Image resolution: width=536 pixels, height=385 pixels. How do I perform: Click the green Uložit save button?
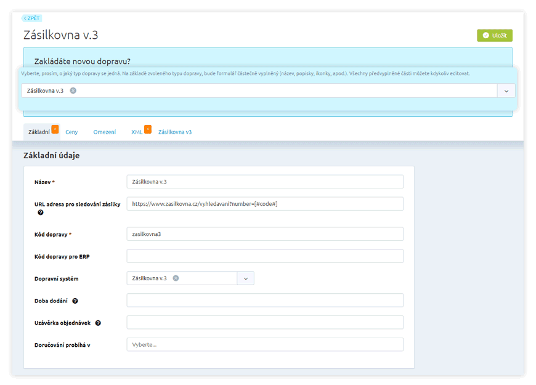494,36
